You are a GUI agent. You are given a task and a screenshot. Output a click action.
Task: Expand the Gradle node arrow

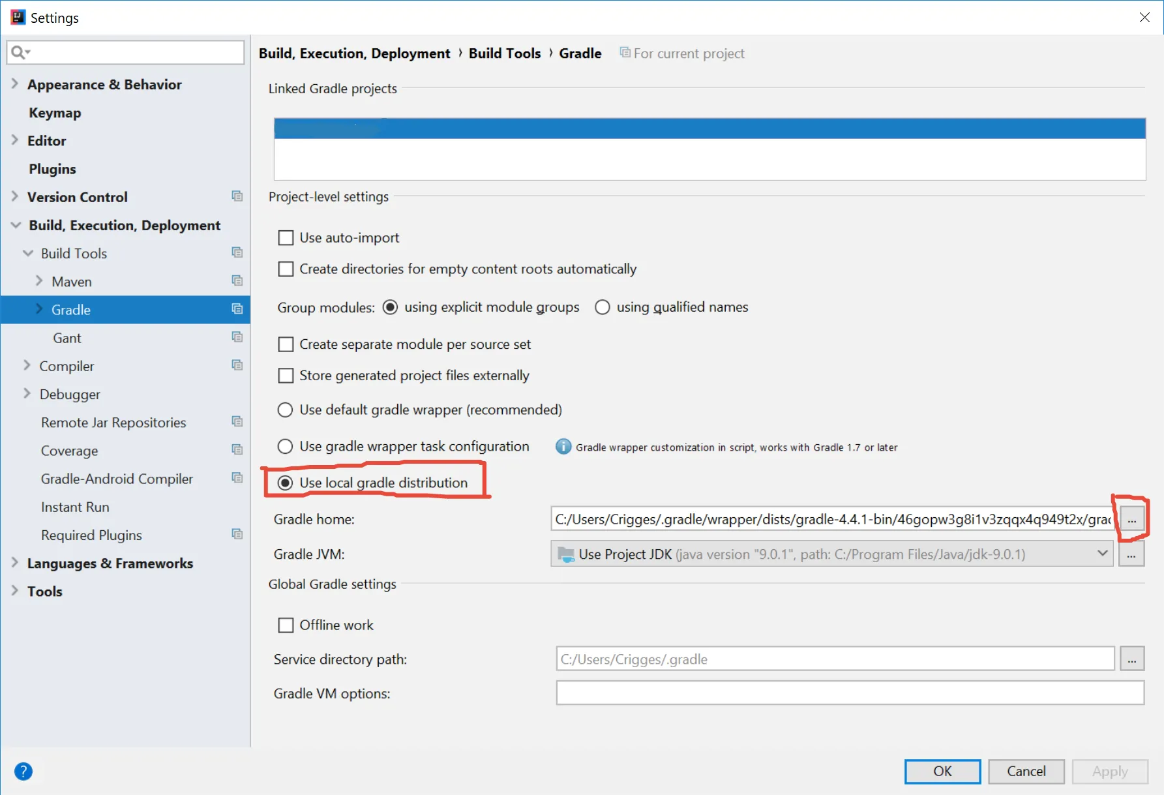[39, 309]
